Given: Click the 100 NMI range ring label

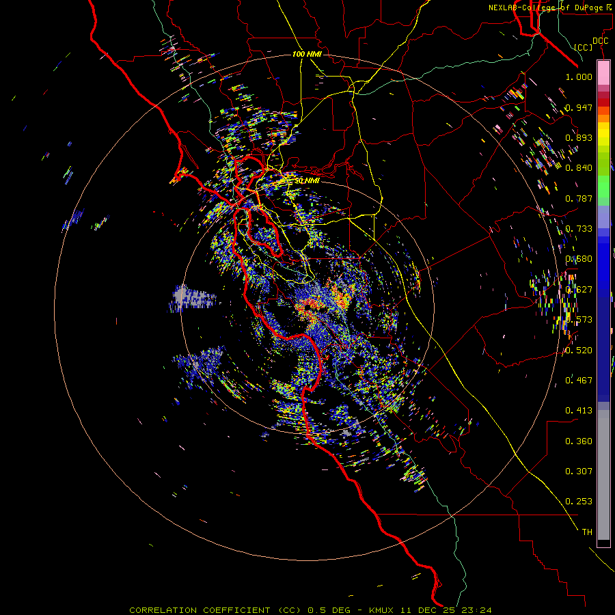Looking at the screenshot, I should pos(307,54).
